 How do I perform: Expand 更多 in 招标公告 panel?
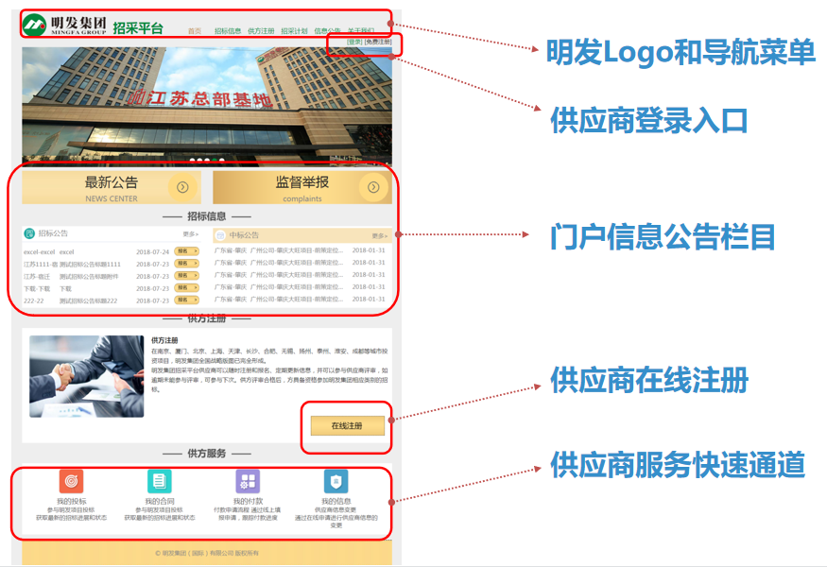tap(191, 233)
